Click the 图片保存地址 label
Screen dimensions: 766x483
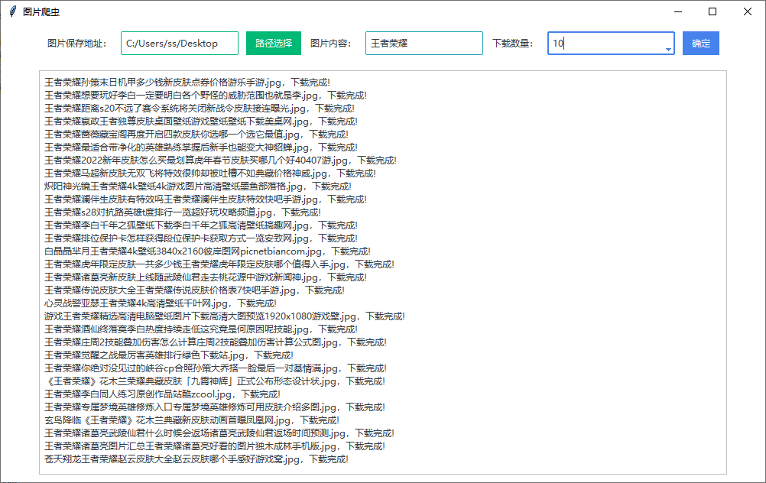(76, 44)
